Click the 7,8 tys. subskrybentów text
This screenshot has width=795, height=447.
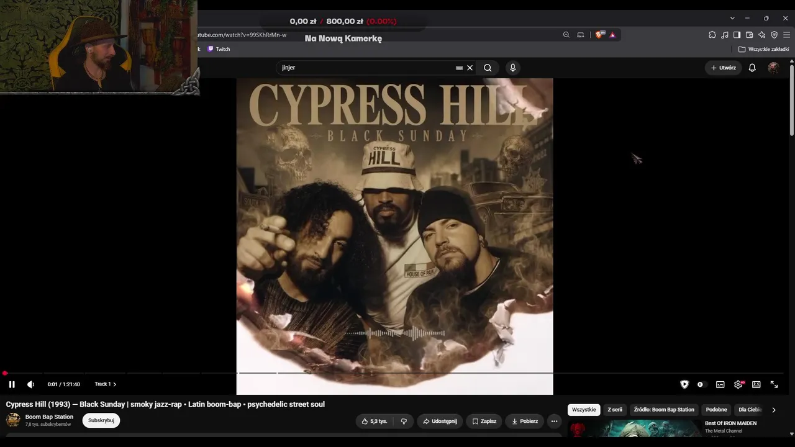[x=48, y=425]
